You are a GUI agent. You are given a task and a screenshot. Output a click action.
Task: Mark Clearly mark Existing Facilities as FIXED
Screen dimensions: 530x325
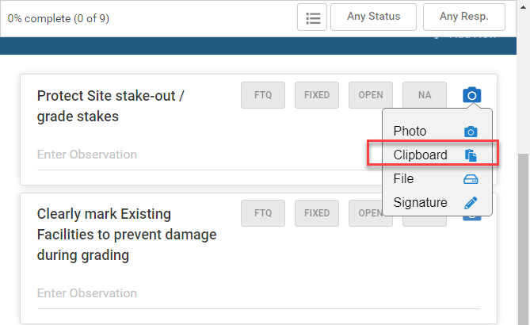(x=317, y=213)
